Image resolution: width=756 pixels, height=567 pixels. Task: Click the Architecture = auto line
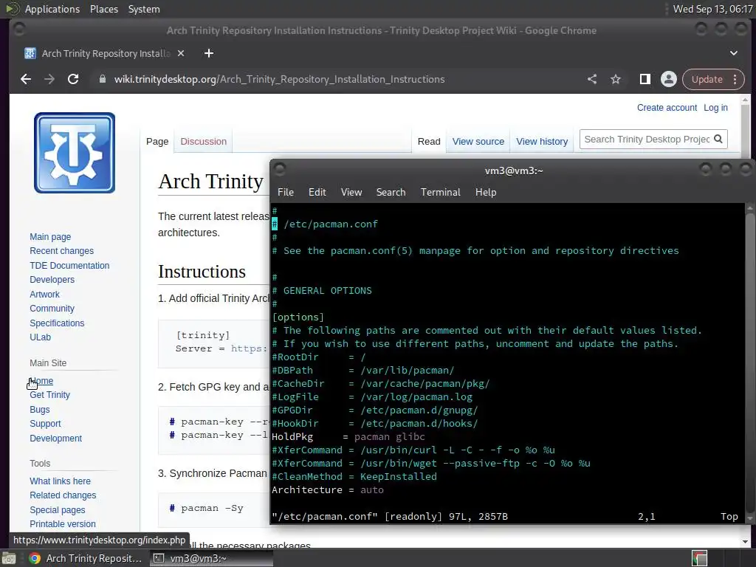327,490
